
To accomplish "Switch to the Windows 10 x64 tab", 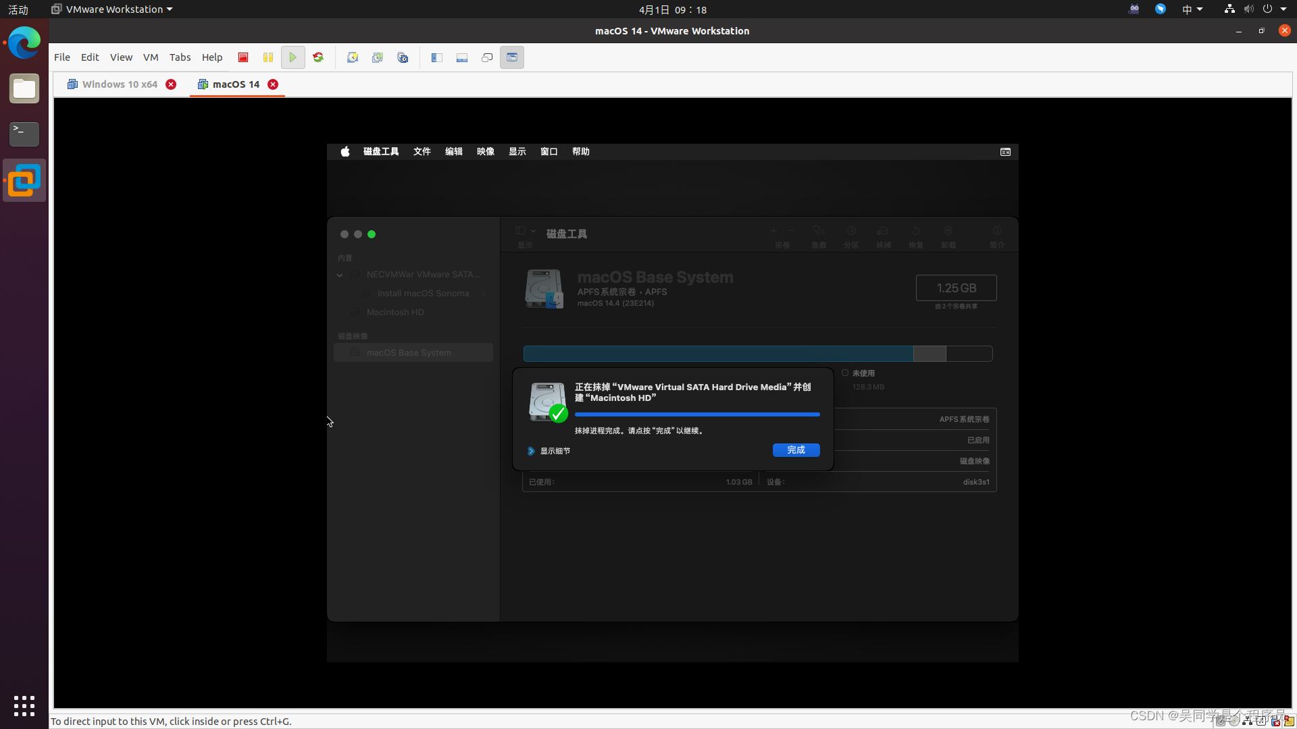I will coord(120,84).
